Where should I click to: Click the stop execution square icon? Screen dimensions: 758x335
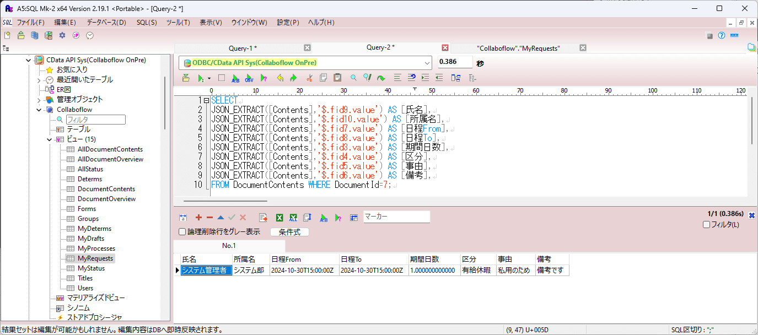(222, 78)
